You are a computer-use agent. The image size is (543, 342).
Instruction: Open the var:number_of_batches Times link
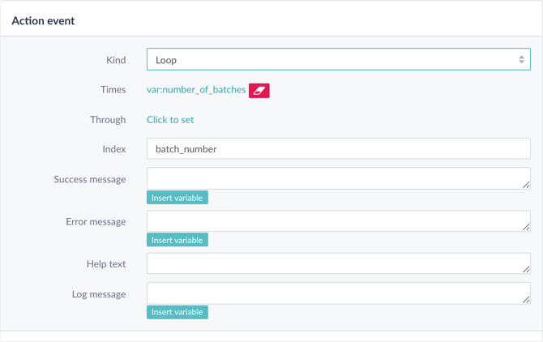point(196,90)
